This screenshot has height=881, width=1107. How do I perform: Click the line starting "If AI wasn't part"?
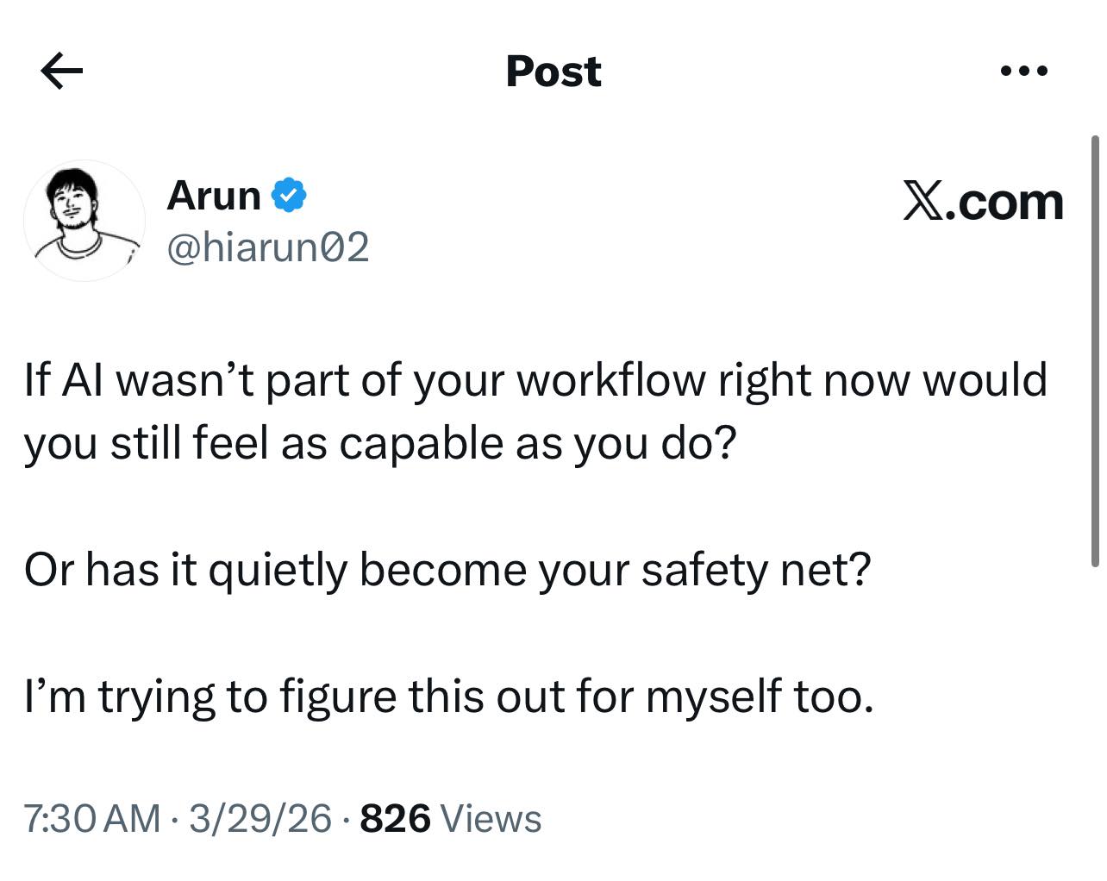pyautogui.click(x=535, y=380)
